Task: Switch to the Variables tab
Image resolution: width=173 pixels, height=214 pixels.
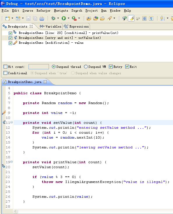Action: pyautogui.click(x=50, y=26)
